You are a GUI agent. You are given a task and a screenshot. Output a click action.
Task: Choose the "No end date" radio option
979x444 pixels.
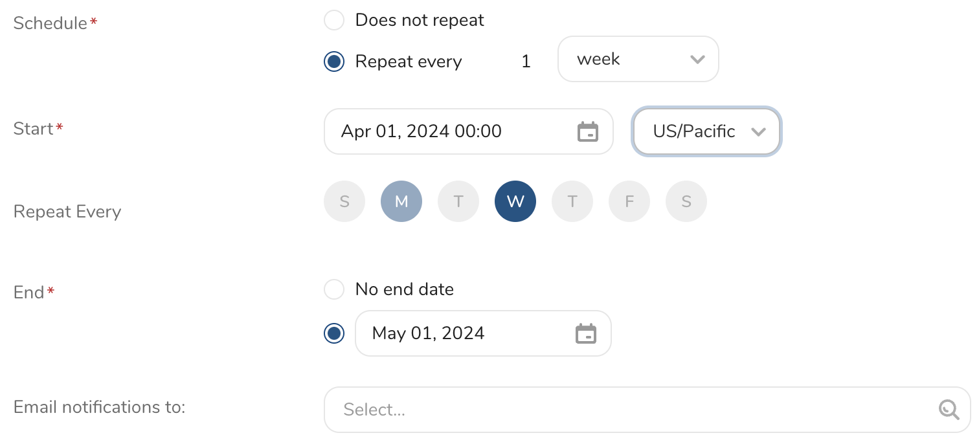point(334,289)
